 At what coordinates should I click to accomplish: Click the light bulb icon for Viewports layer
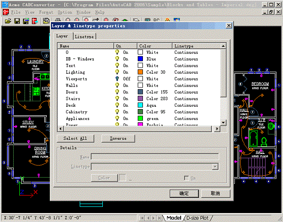(117, 79)
